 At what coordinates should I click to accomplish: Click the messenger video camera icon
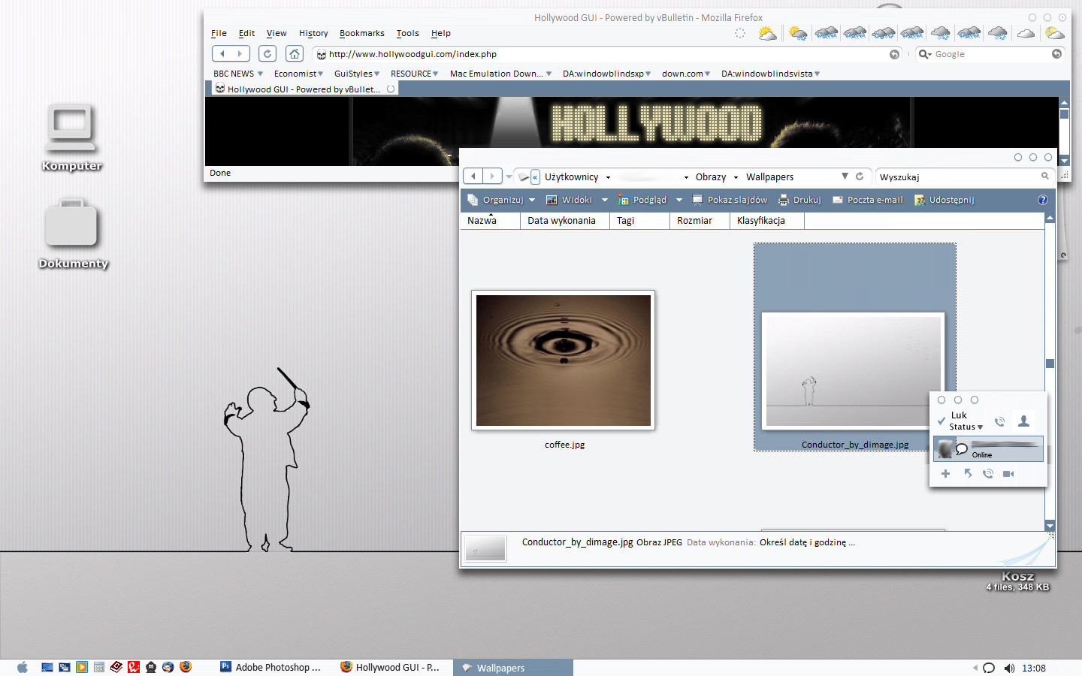(x=1008, y=473)
